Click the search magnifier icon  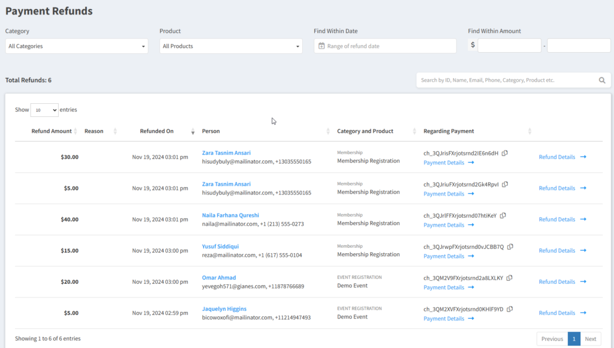[602, 80]
